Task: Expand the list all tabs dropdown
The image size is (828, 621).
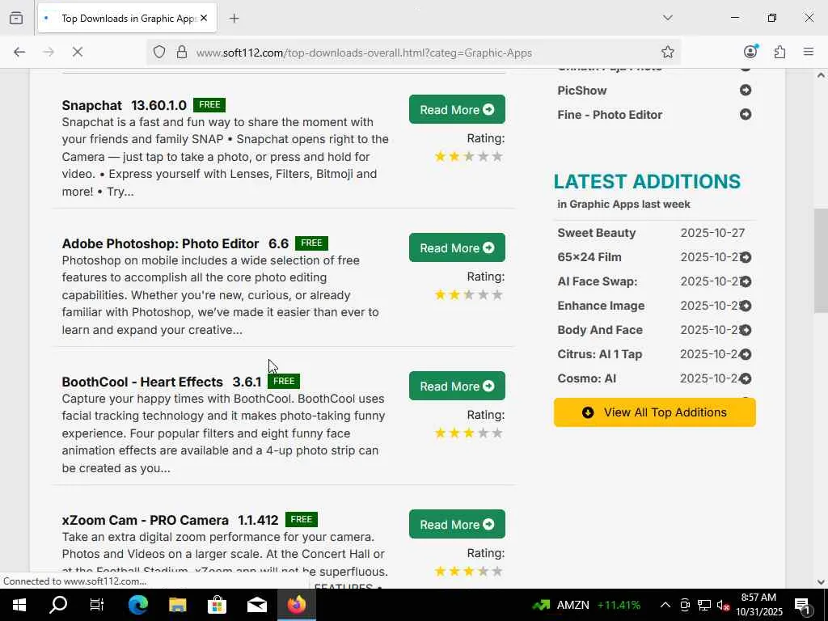Action: tap(667, 18)
